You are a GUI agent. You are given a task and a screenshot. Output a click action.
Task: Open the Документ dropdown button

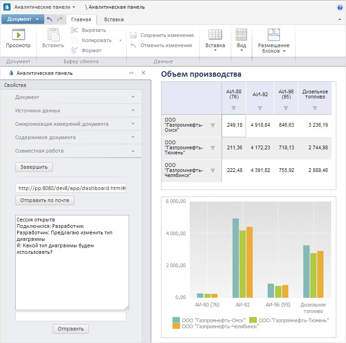pos(23,19)
